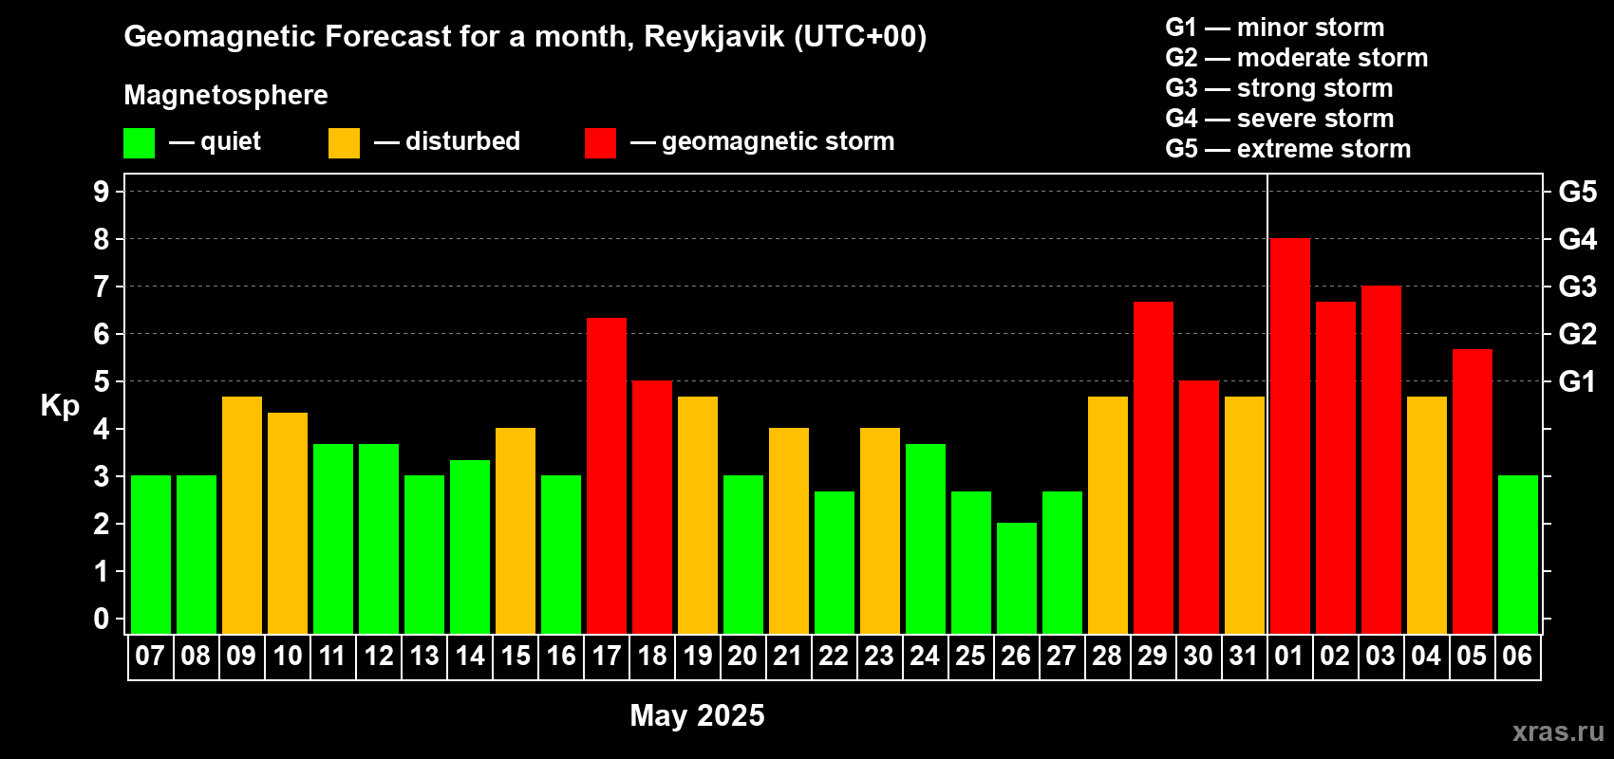Click 'G2 — moderate storm' legend text

pos(1297,58)
